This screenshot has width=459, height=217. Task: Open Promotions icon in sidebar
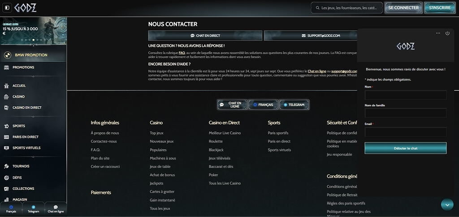(6, 67)
